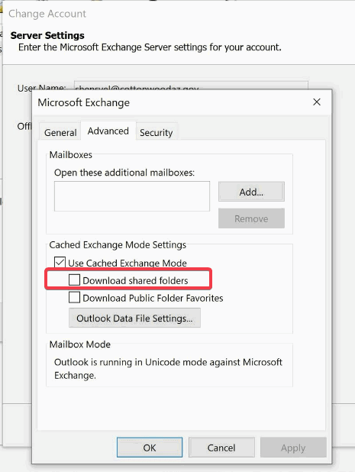This screenshot has height=472, width=355.
Task: Select the Advanced tab
Action: [108, 131]
